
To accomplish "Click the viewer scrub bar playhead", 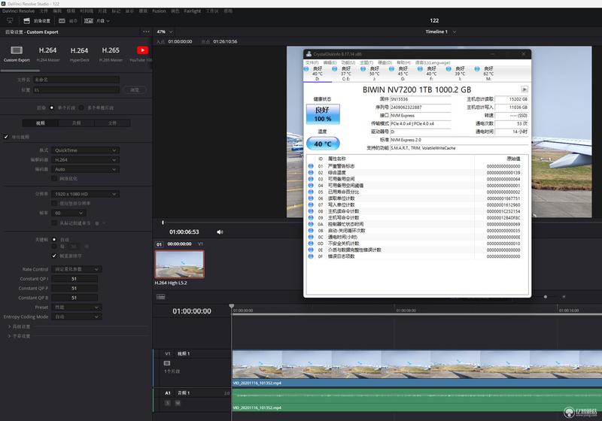I will tap(163, 223).
